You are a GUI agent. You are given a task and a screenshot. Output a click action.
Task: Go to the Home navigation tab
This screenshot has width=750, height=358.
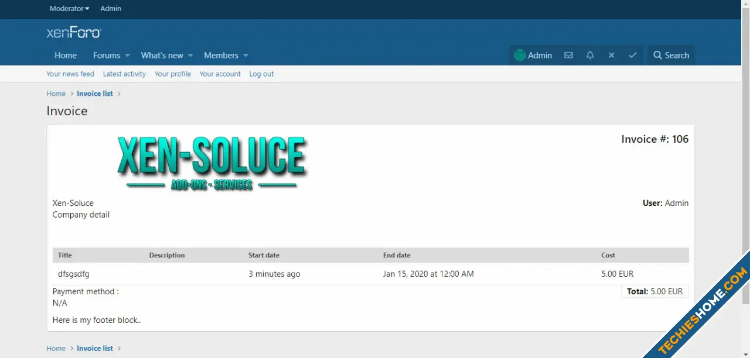pos(66,56)
